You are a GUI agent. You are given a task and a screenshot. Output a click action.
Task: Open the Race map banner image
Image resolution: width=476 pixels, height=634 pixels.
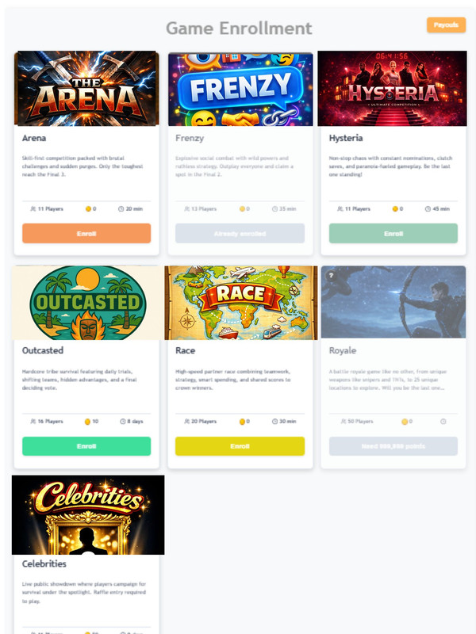tap(241, 303)
